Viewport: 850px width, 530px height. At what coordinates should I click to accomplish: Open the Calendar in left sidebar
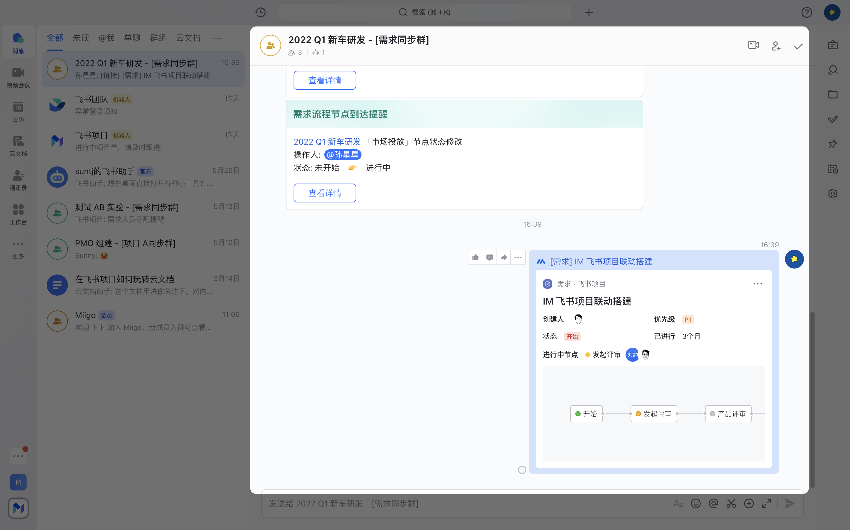[x=18, y=112]
